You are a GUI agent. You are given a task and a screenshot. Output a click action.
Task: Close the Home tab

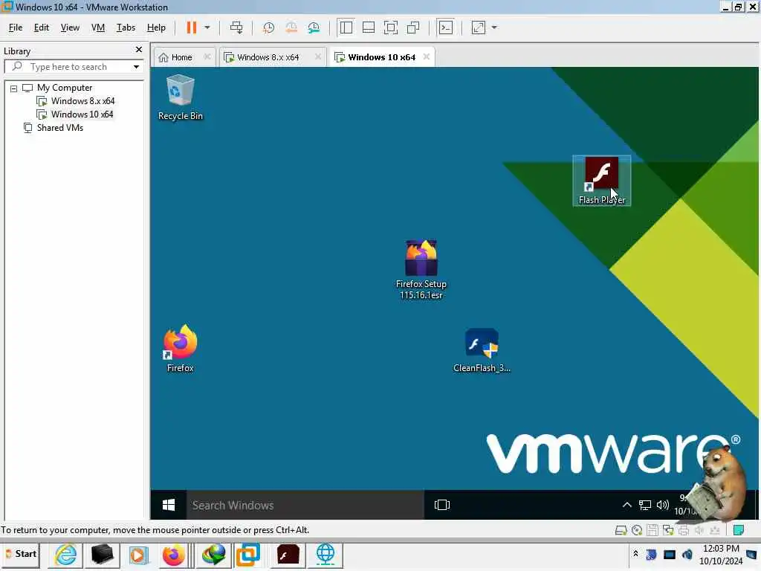207,57
